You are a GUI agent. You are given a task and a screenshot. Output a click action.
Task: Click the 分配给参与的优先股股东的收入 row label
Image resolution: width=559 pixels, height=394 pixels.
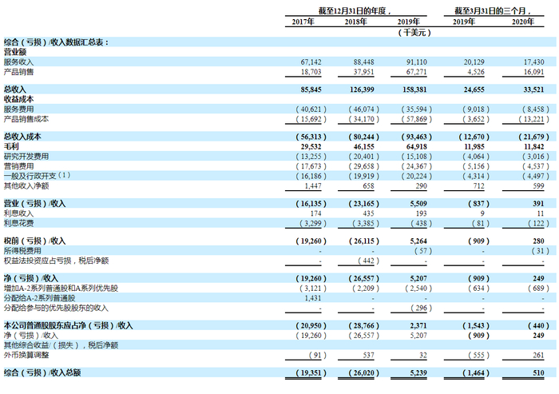tap(56, 308)
